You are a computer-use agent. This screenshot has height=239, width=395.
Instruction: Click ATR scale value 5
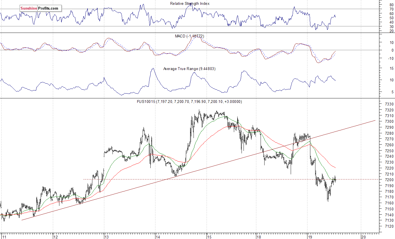392,92
